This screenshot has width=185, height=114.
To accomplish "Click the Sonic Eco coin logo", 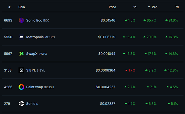I will pyautogui.click(x=21, y=20).
